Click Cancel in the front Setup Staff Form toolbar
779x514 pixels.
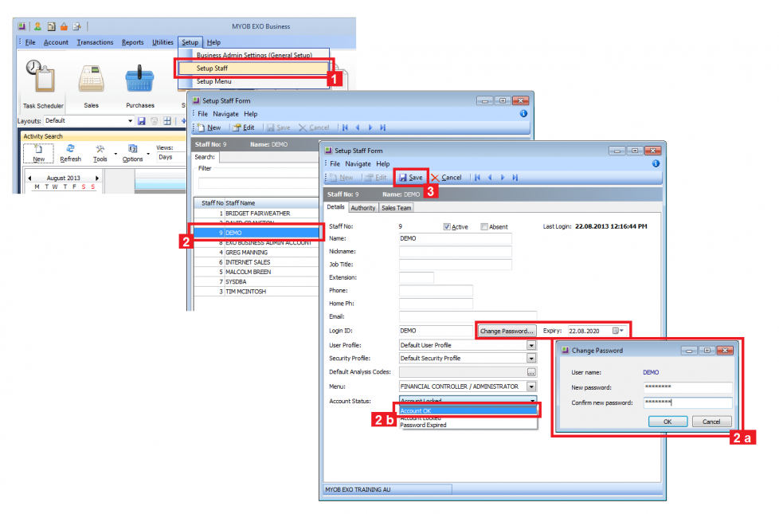click(x=446, y=178)
